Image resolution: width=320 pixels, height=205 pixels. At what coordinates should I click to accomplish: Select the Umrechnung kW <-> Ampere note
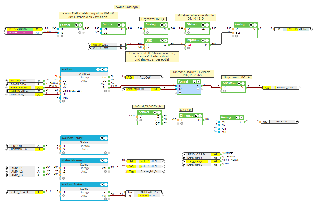coord(192,74)
